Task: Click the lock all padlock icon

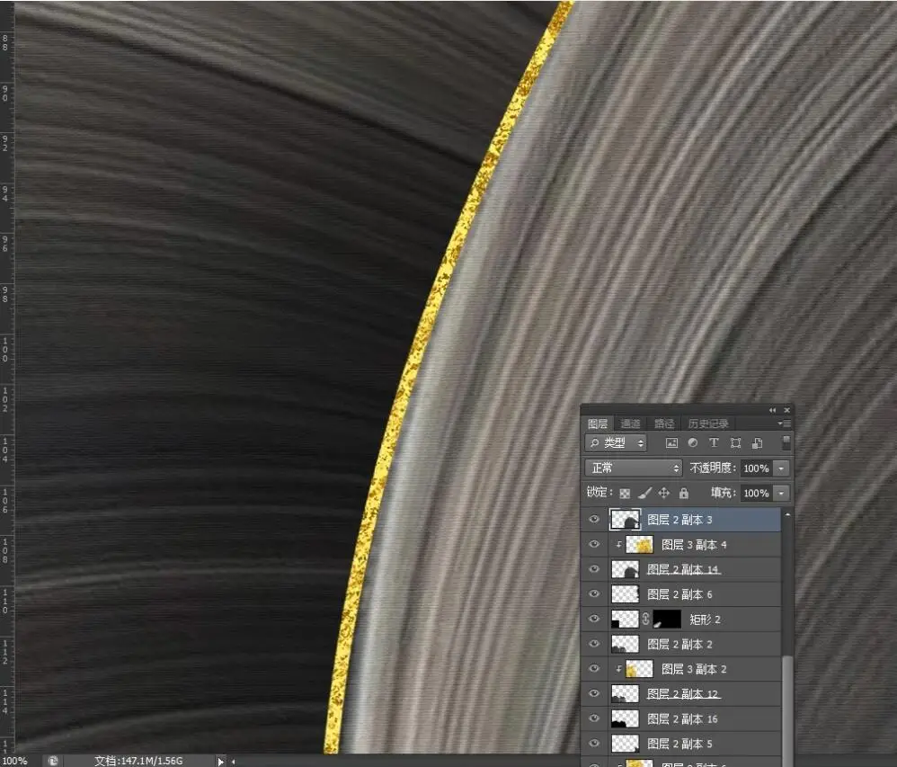Action: [684, 493]
